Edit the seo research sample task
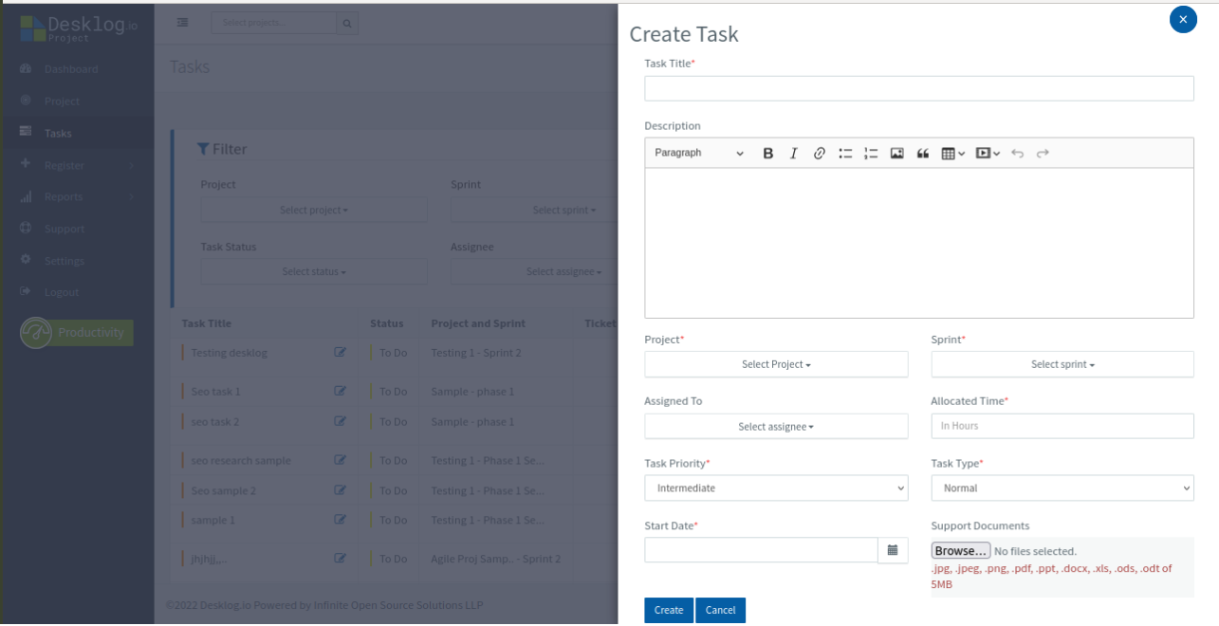 340,460
